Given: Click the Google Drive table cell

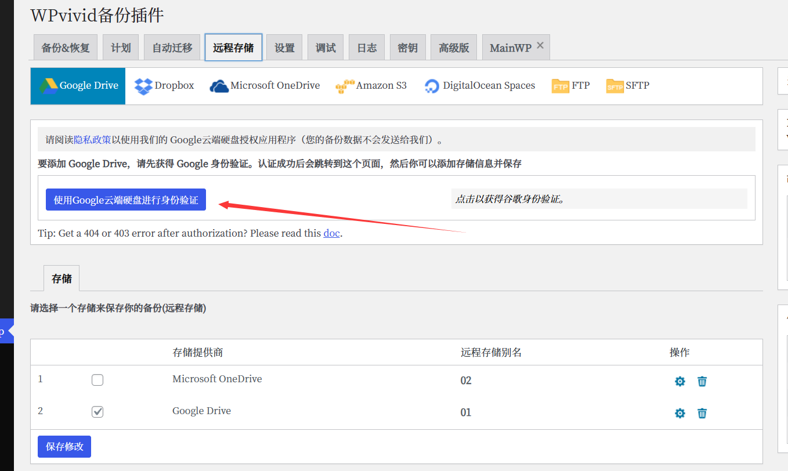Looking at the screenshot, I should (201, 411).
